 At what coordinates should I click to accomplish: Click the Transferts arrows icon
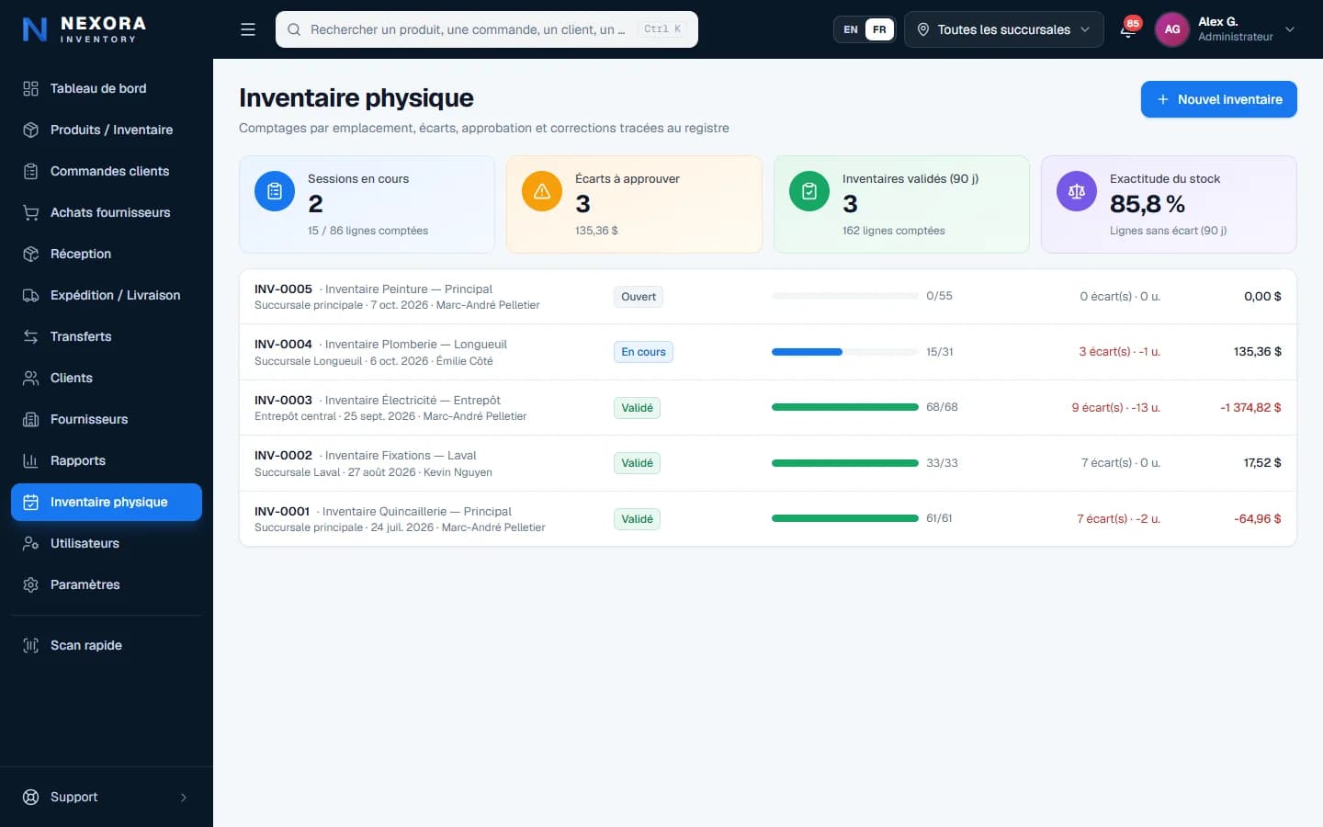click(x=30, y=336)
